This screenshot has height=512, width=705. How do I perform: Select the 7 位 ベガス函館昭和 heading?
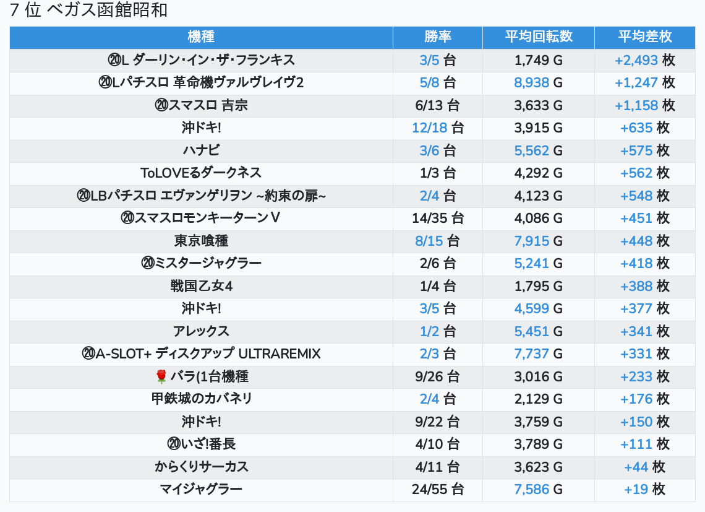click(x=88, y=11)
